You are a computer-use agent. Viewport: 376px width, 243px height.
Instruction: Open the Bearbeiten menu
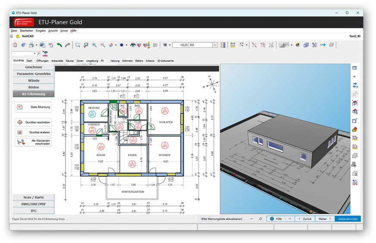27,31
